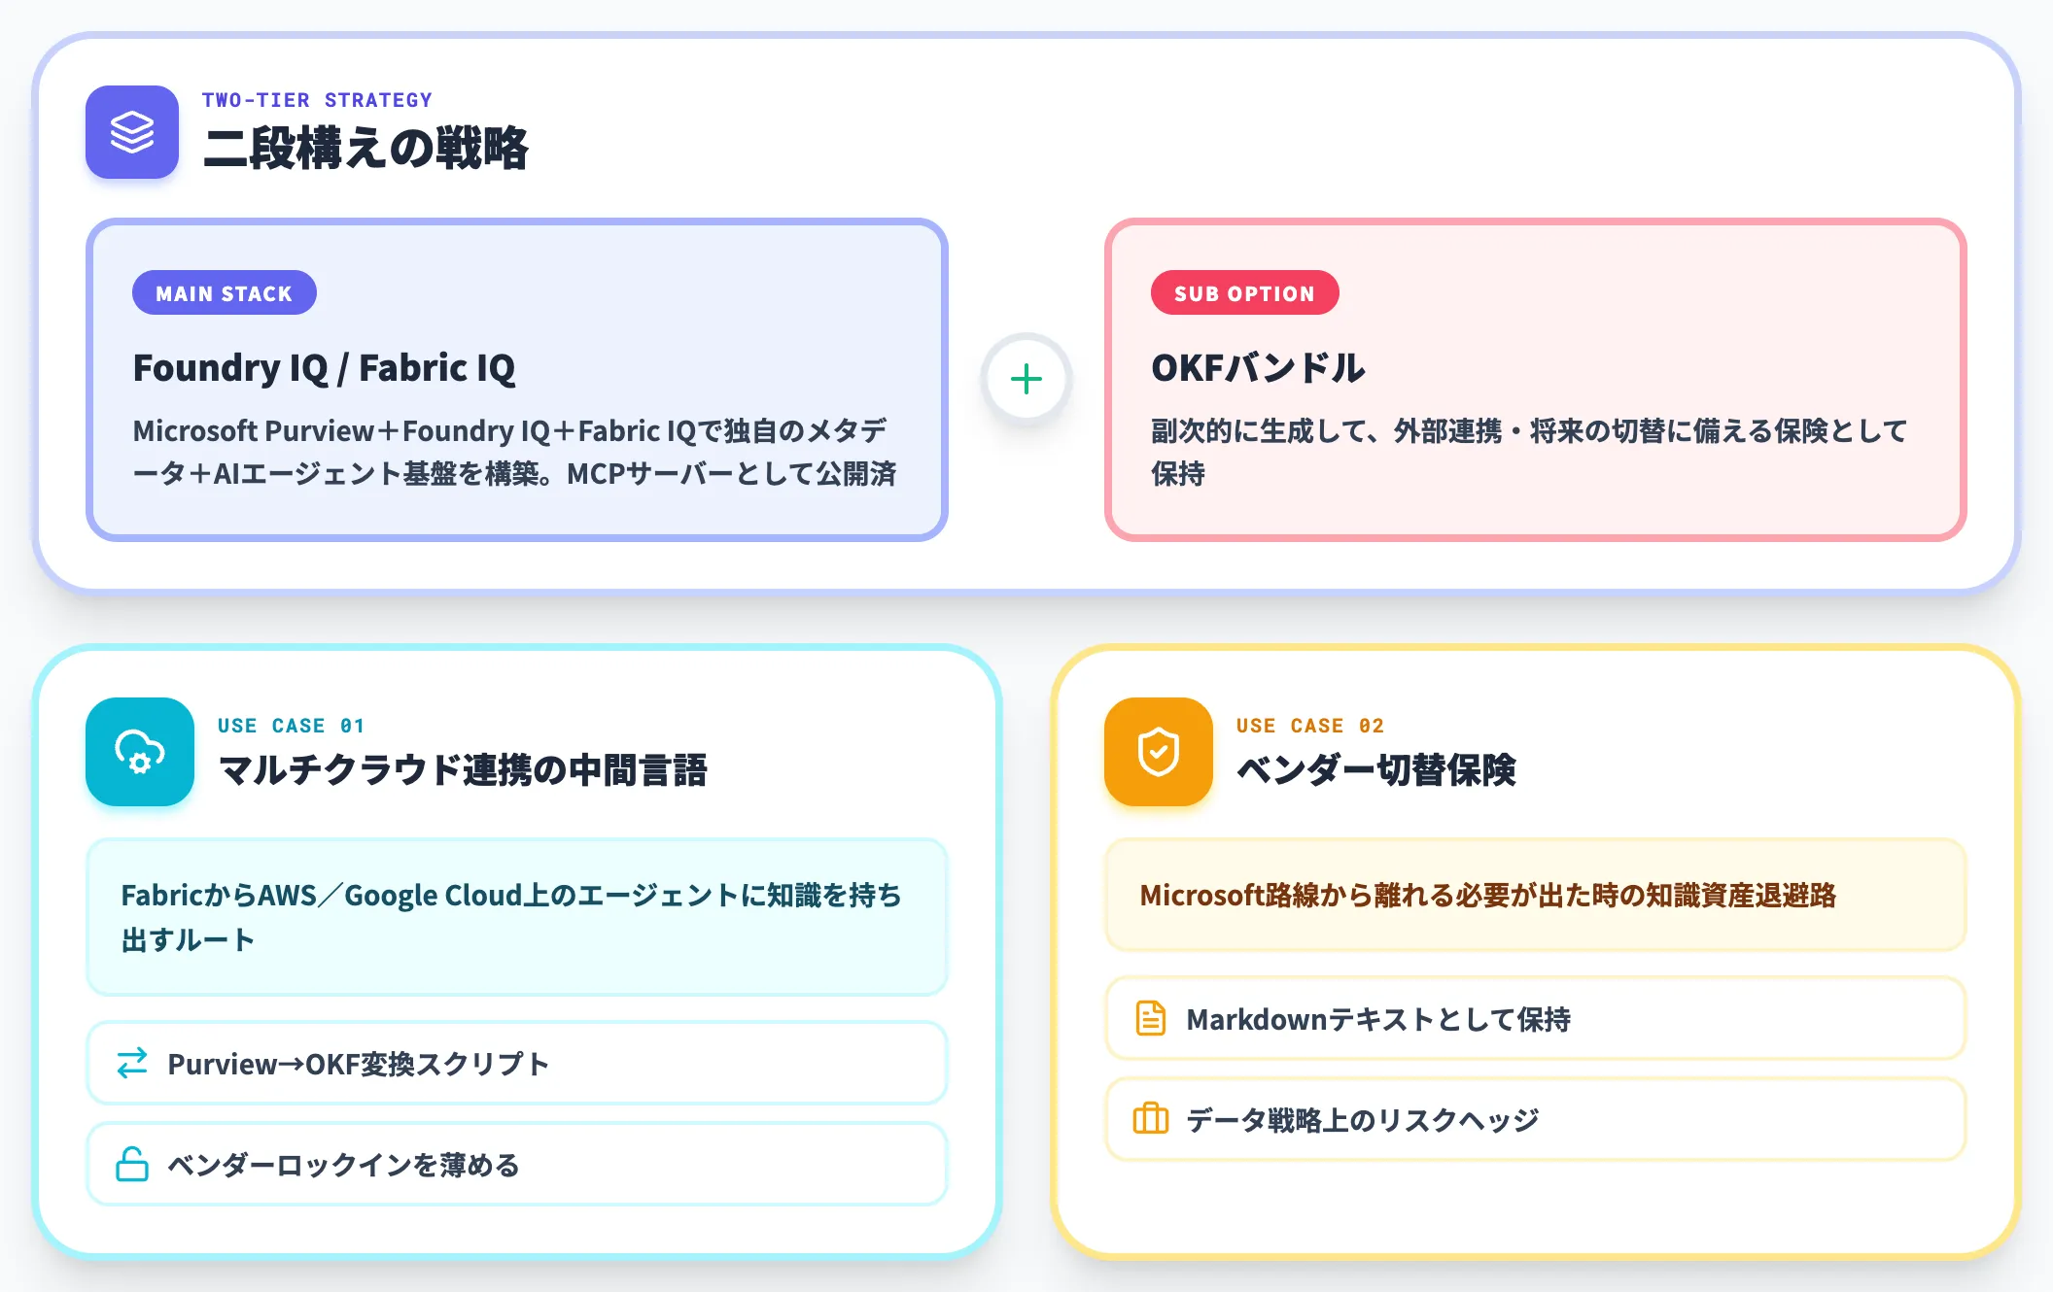Select the MAIN STACK badge
The width and height of the screenshot is (2053, 1292).
point(225,292)
